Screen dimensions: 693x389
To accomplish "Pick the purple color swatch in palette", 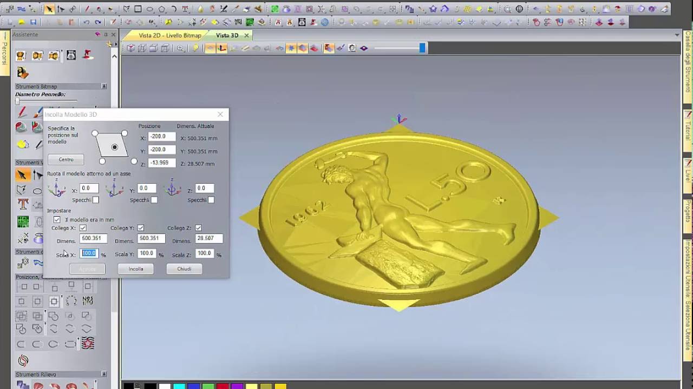I will [x=237, y=386].
